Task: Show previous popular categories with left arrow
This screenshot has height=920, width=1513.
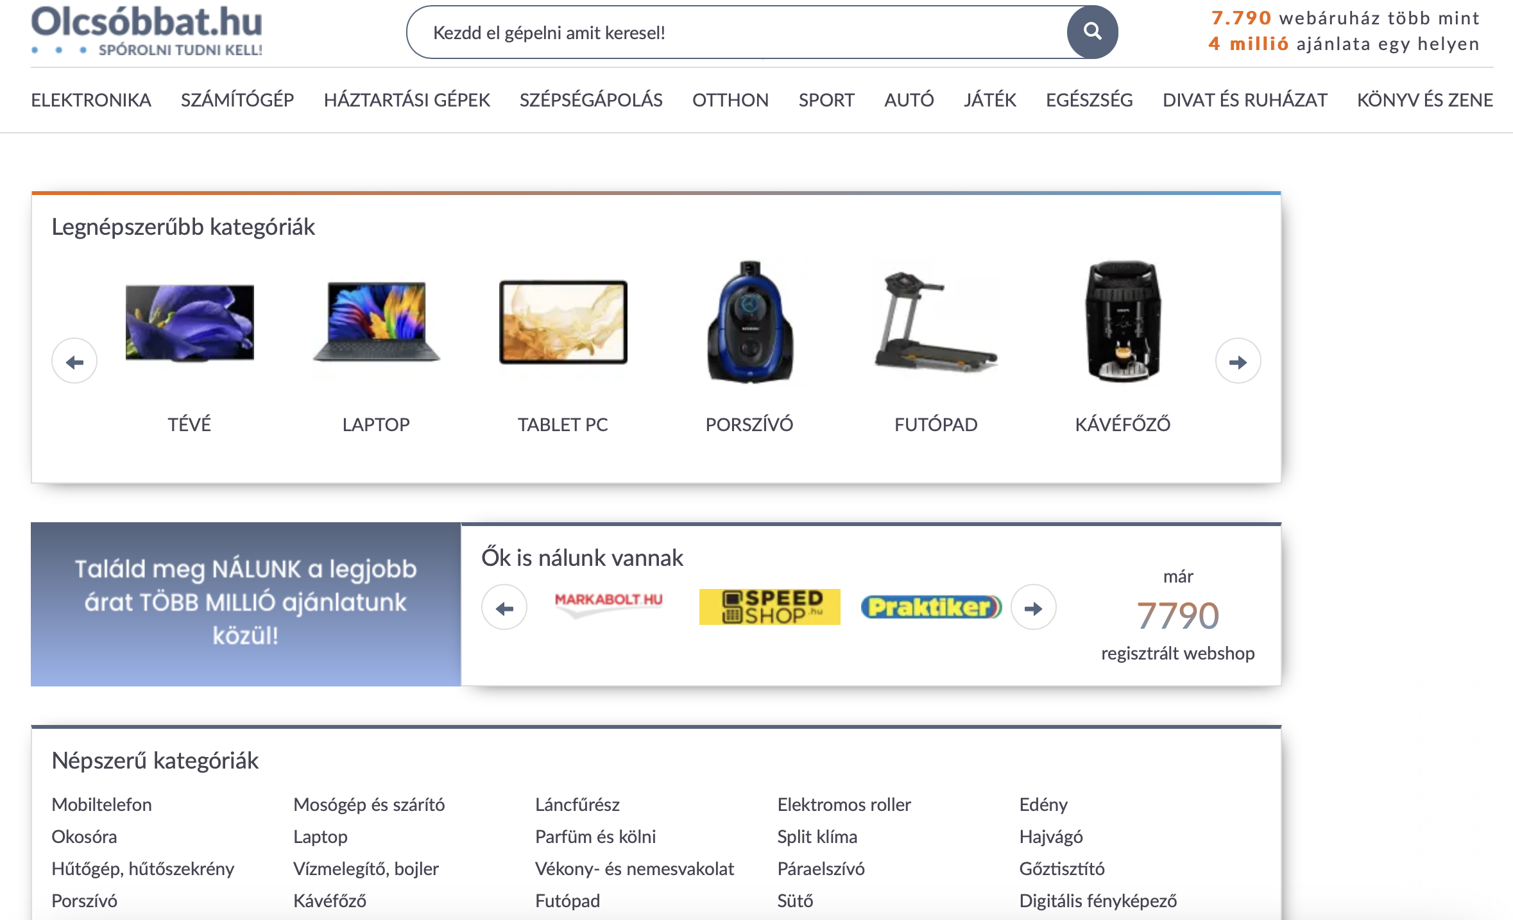Action: tap(74, 361)
